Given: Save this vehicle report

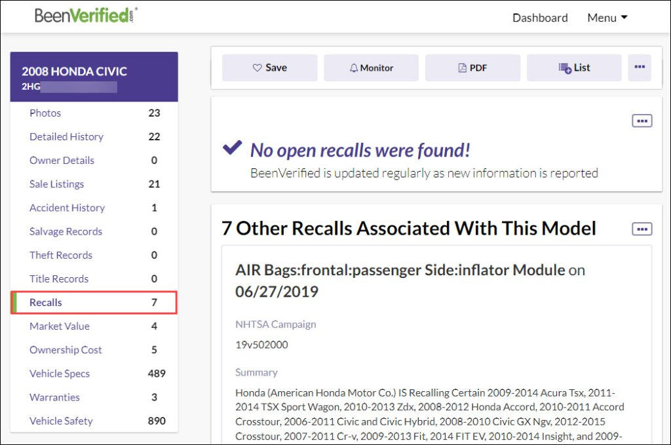Looking at the screenshot, I should pyautogui.click(x=269, y=68).
